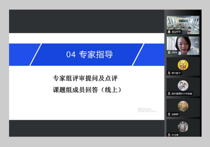Click the muted mic icon for 蔡小影子
Viewport: 210px width, 147px height.
169,73
